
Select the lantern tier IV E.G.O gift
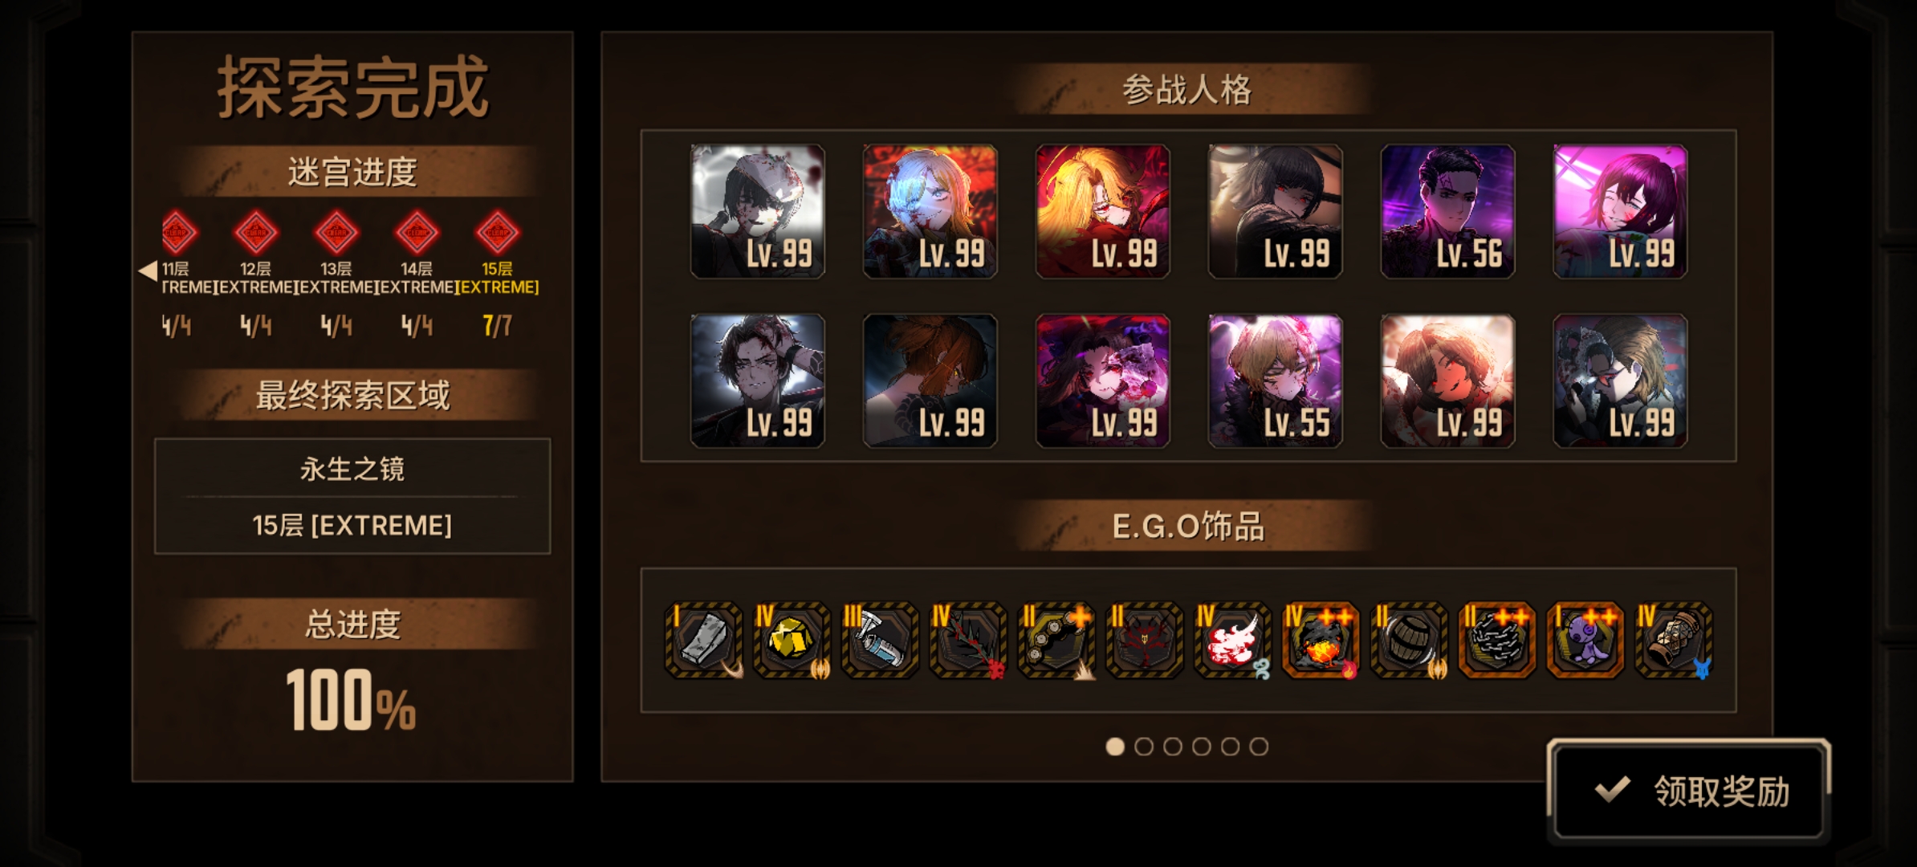tap(1674, 640)
